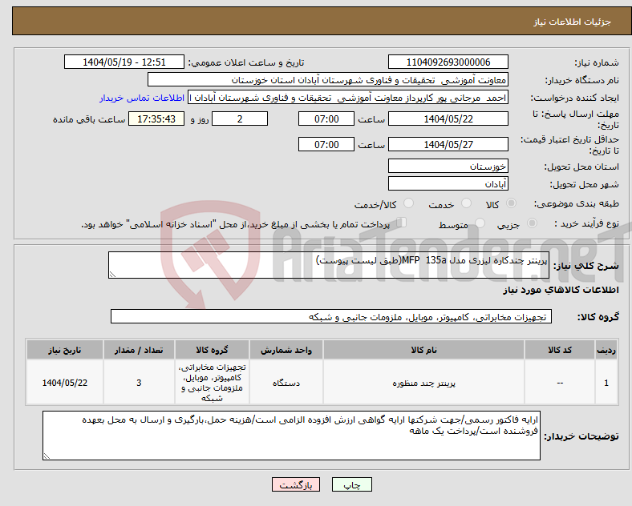Click the buyer organization name field
This screenshot has width=632, height=506.
pyautogui.click(x=328, y=79)
